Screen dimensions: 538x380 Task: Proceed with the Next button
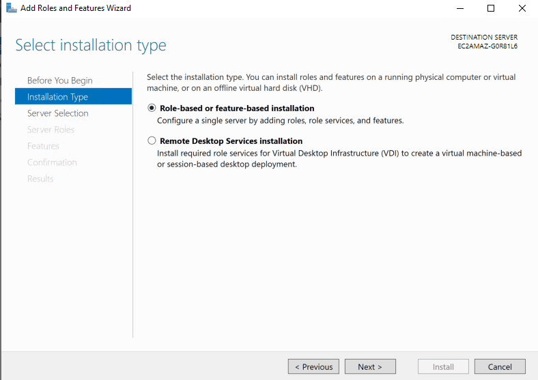(370, 366)
